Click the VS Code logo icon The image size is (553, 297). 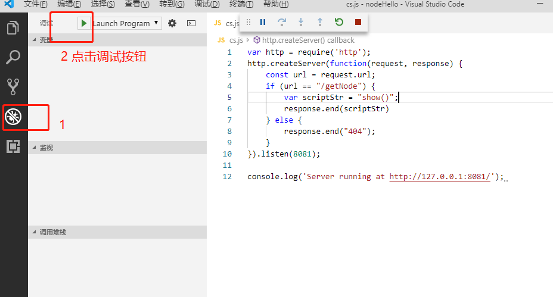8,4
